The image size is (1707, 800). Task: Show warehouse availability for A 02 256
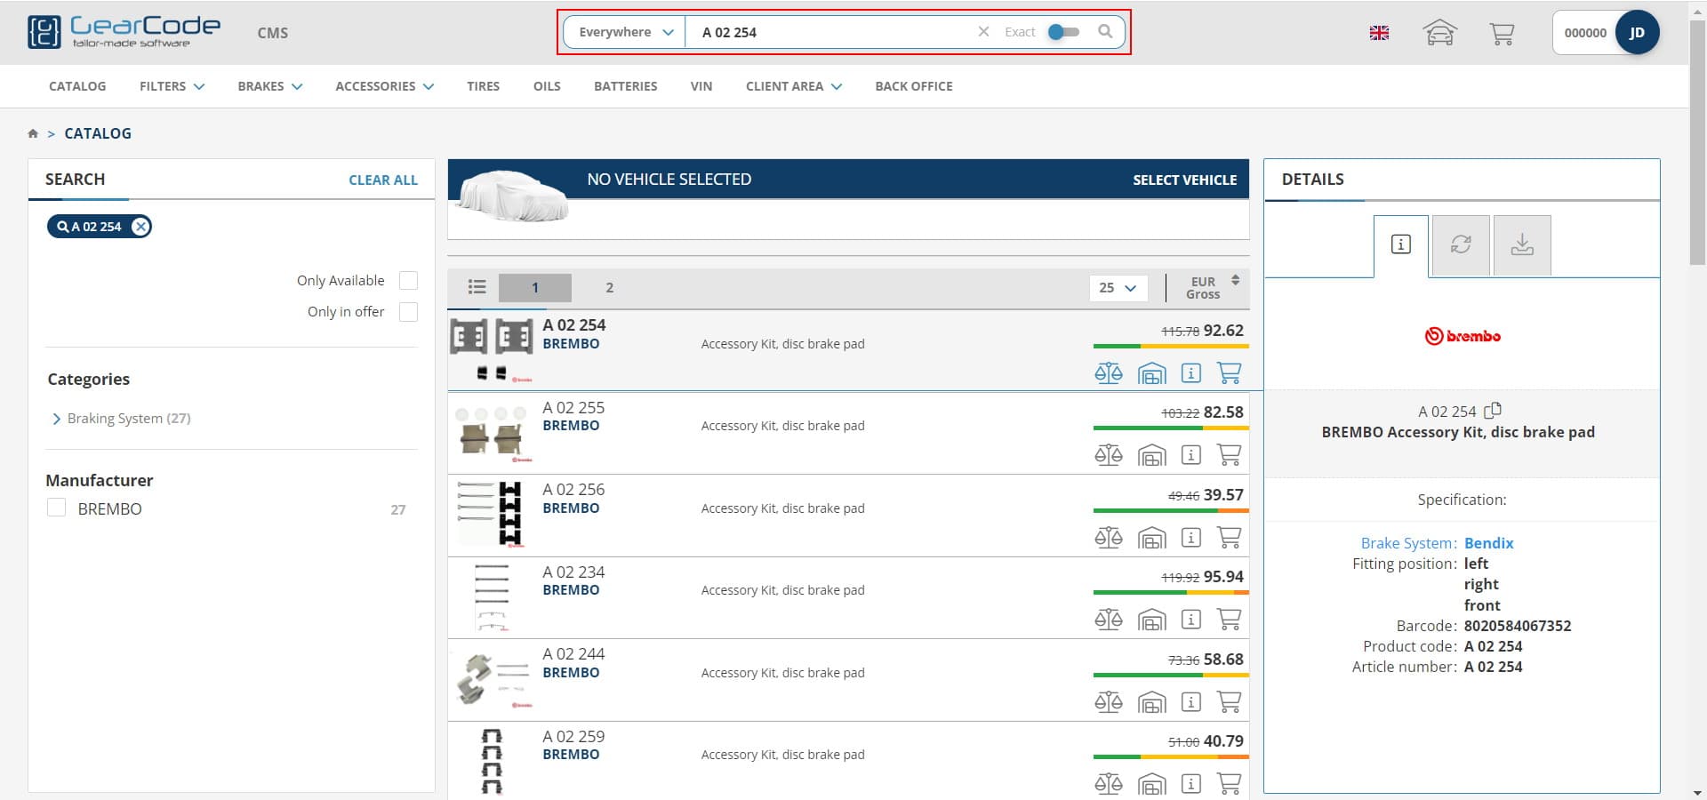click(1151, 538)
